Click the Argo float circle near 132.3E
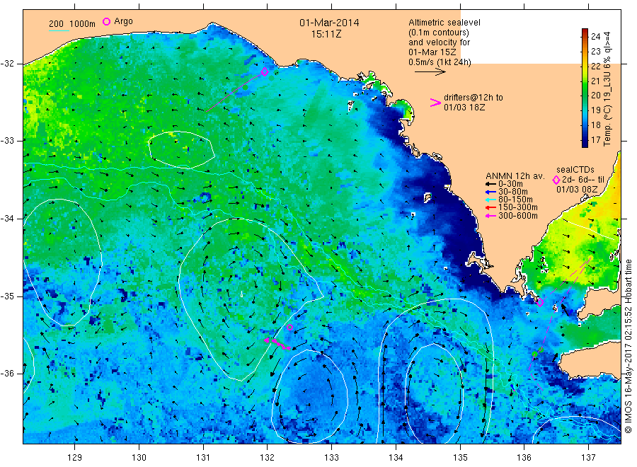The image size is (637, 467). point(289,328)
